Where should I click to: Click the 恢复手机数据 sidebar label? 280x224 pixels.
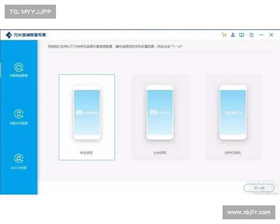click(19, 123)
